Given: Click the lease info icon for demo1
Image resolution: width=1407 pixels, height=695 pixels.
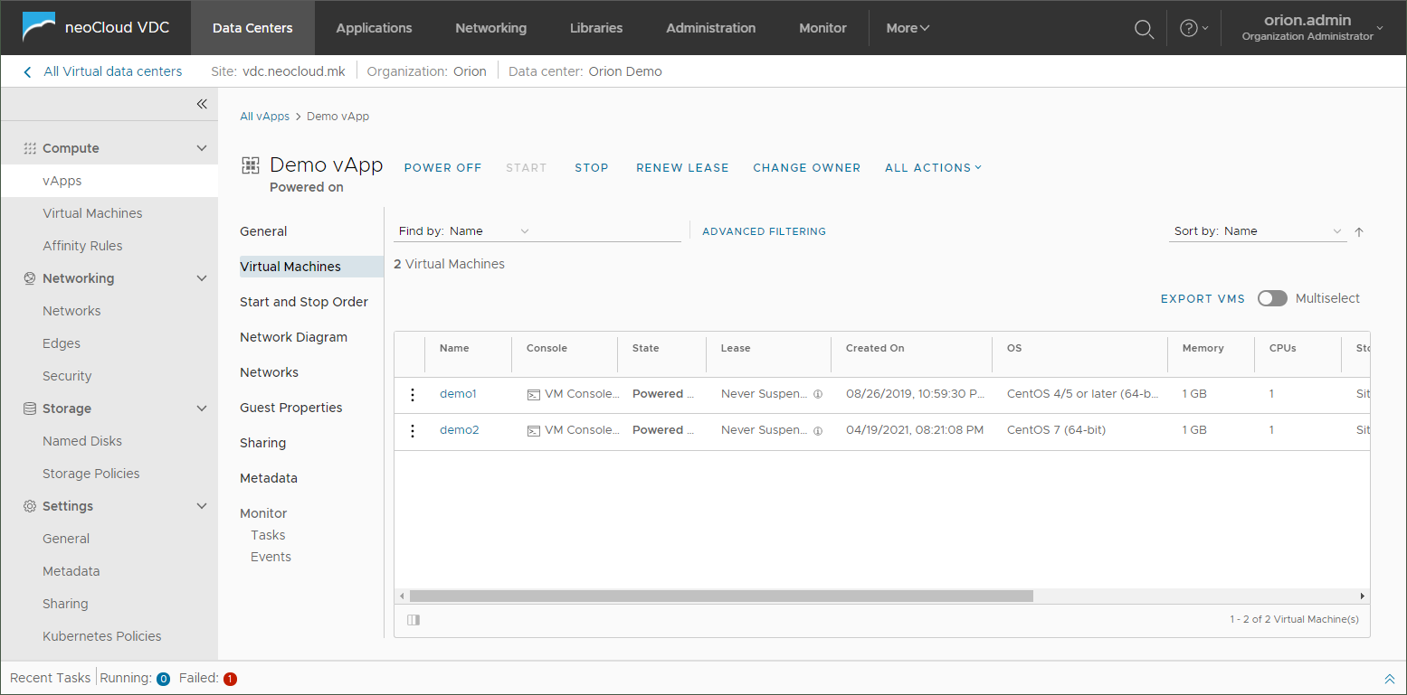Looking at the screenshot, I should [818, 395].
